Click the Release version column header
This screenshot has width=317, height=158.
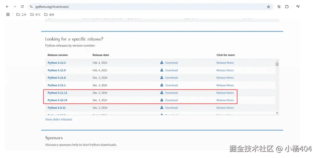pyautogui.click(x=58, y=55)
